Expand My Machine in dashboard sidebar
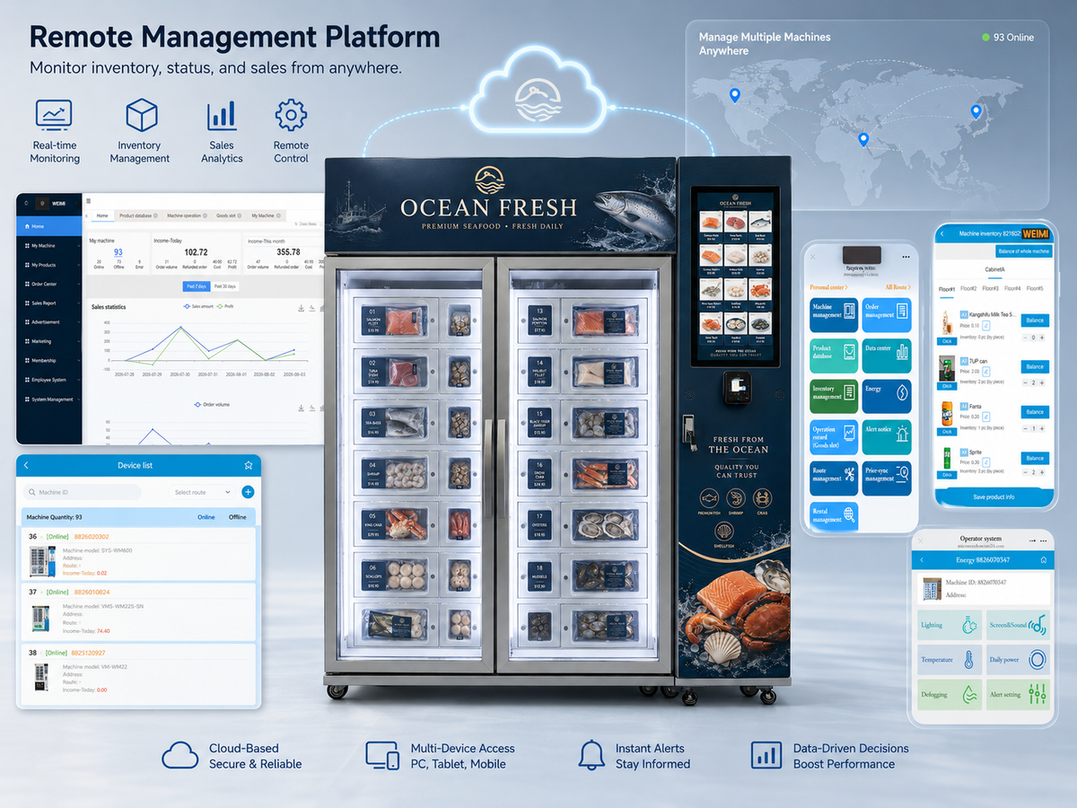 (49, 246)
